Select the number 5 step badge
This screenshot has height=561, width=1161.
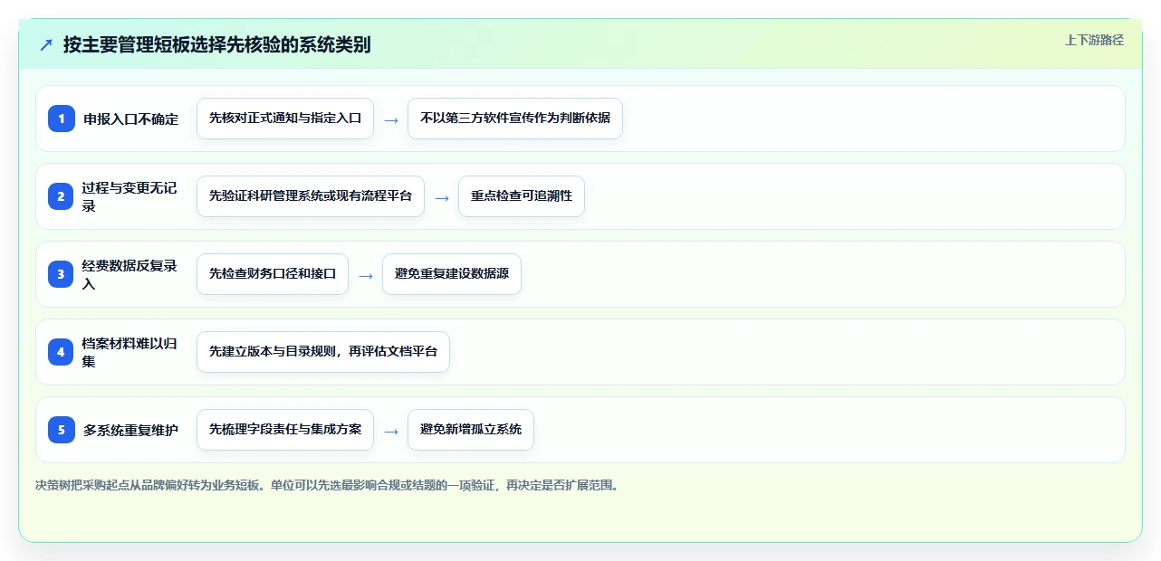coord(62,430)
